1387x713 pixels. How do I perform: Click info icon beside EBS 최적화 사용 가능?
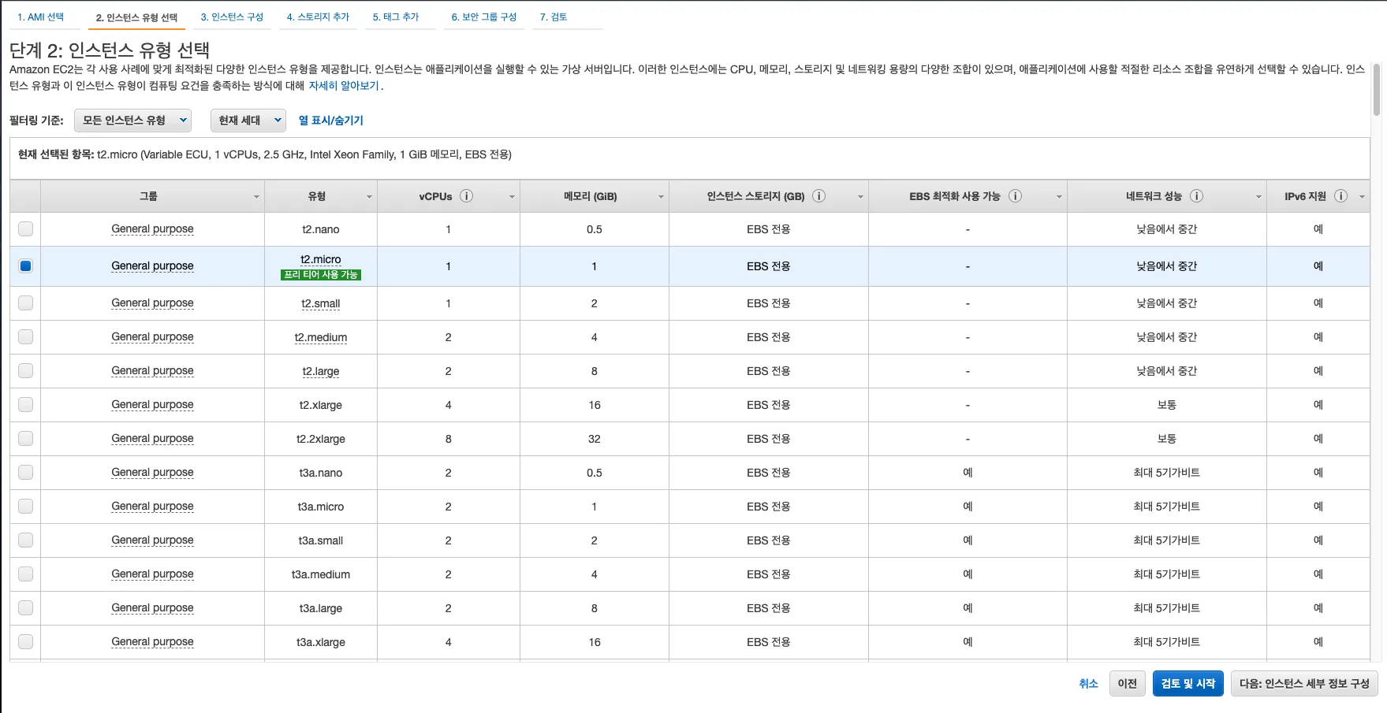(x=1015, y=196)
